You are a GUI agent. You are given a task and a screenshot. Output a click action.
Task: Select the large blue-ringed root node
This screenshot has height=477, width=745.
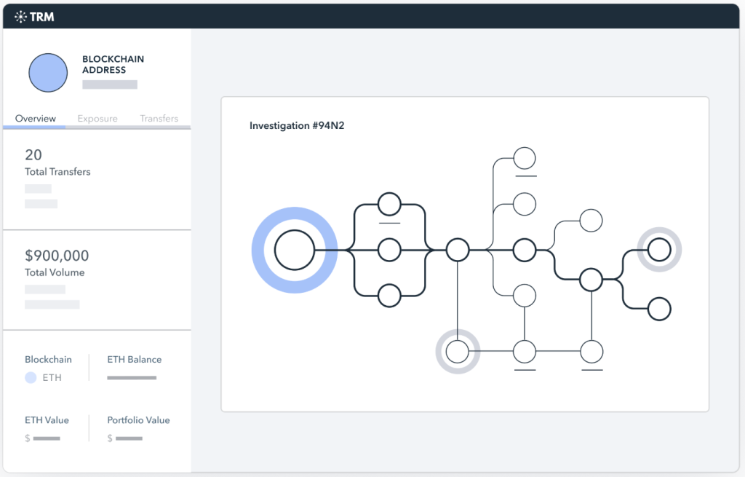(294, 250)
